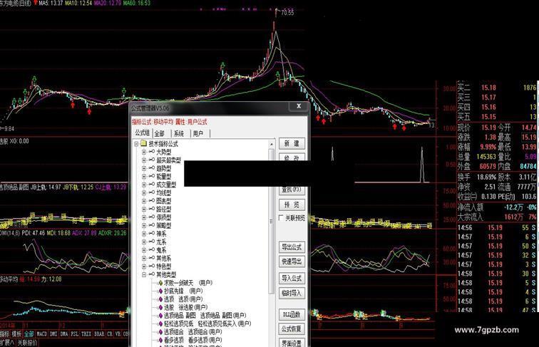Click the key icon beside 停损型
This screenshot has width=539, height=347.
[x=152, y=217]
